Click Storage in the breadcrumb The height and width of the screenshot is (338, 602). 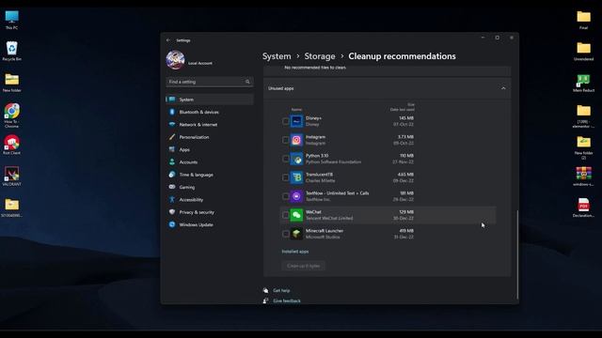[320, 56]
